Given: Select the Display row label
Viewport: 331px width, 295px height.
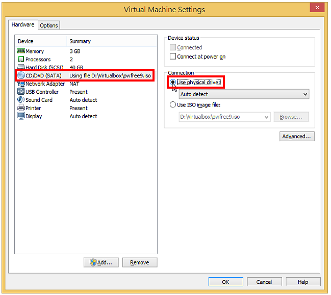Looking at the screenshot, I should click(34, 116).
